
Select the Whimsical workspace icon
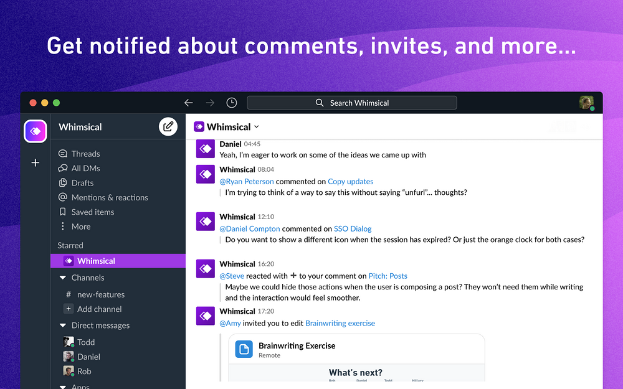[36, 131]
